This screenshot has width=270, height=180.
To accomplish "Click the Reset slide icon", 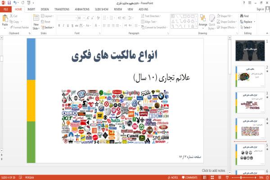I will pyautogui.click(x=43, y=22).
